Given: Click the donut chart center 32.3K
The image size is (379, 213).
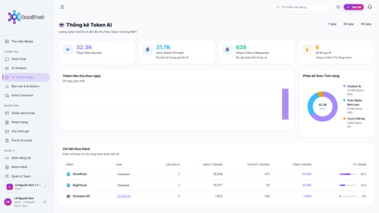Looking at the screenshot, I should pos(322,105).
